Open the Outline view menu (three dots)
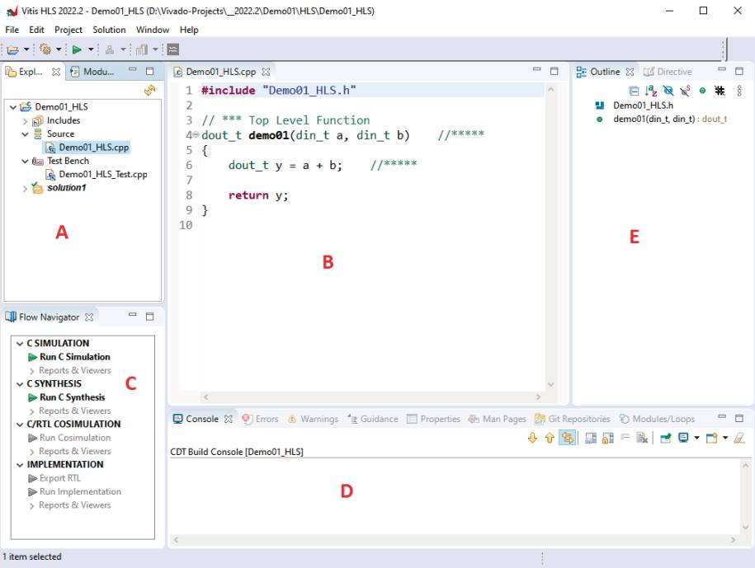755x568 pixels. [x=739, y=91]
